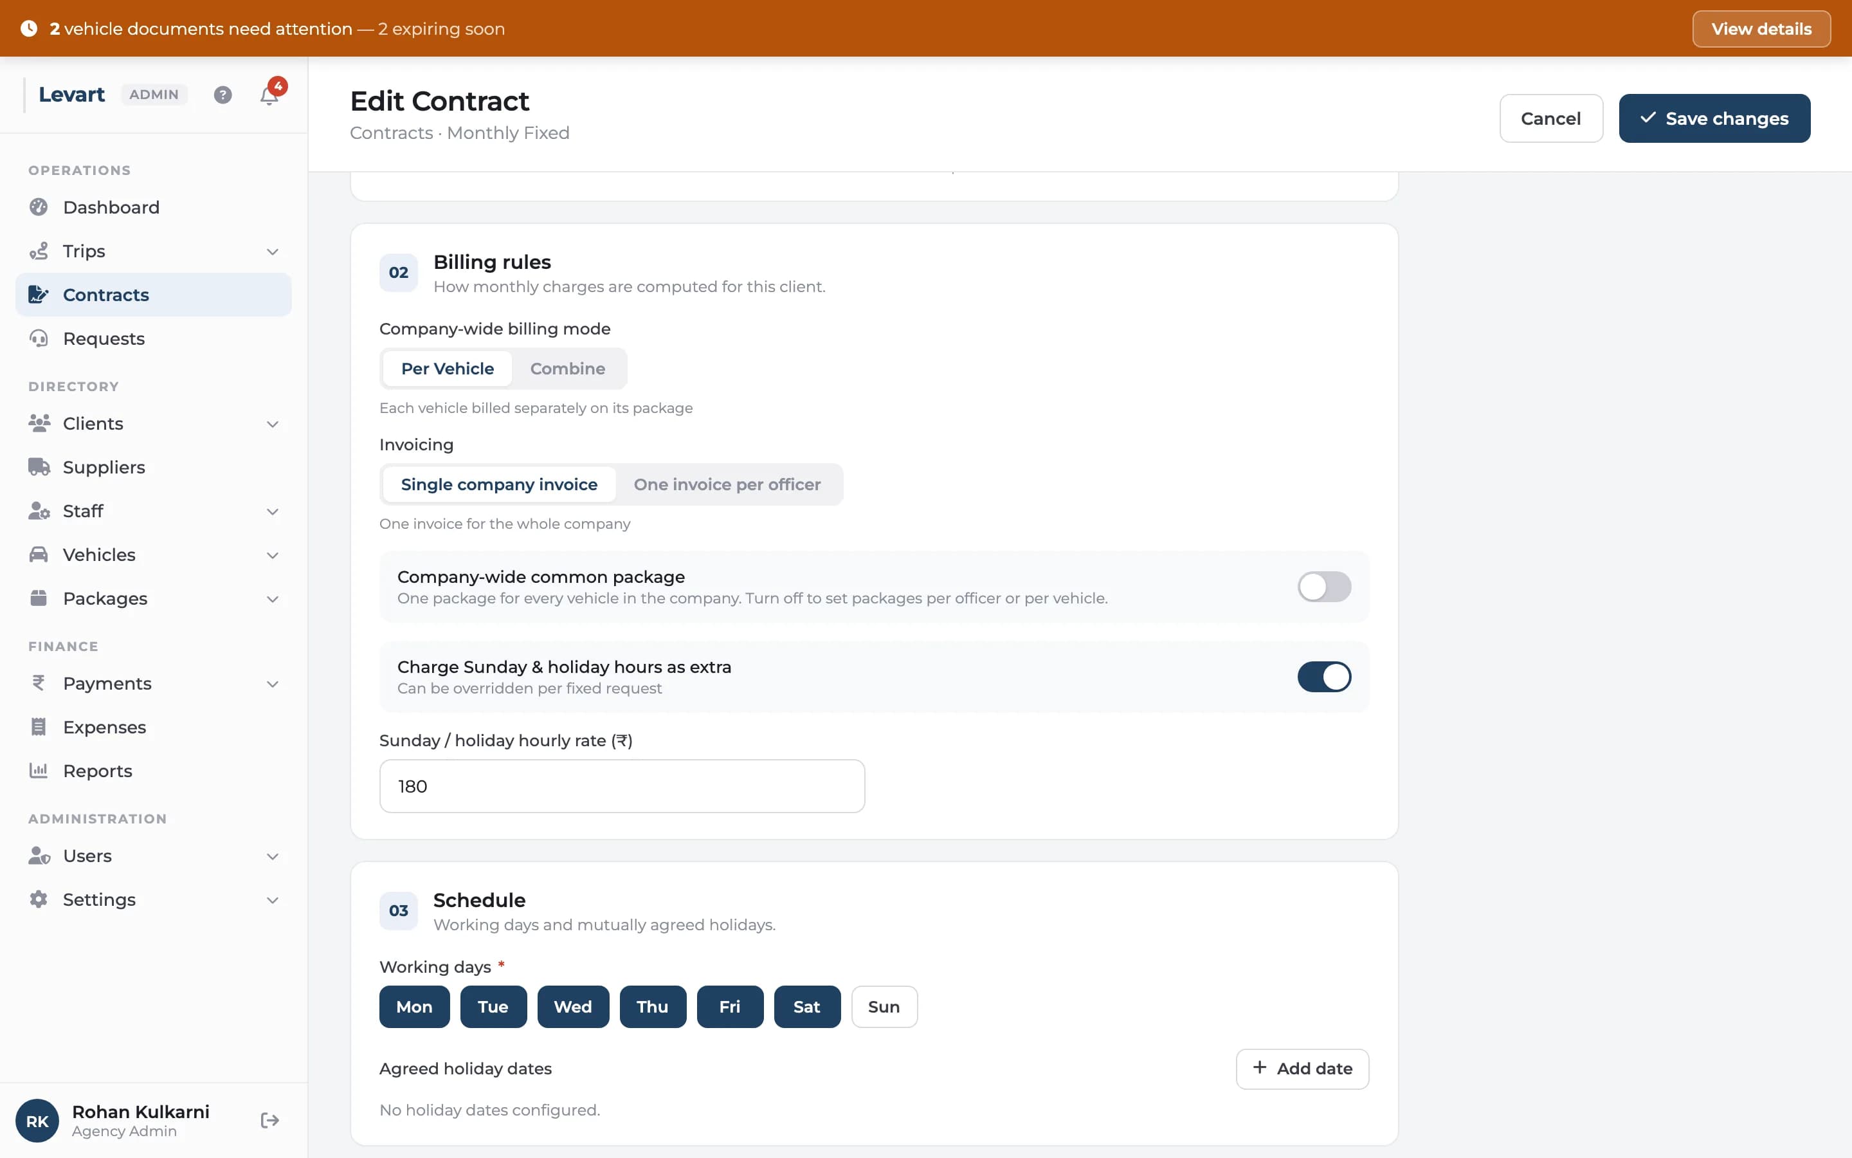1852x1158 pixels.
Task: Click View details in alert banner
Action: (1761, 29)
